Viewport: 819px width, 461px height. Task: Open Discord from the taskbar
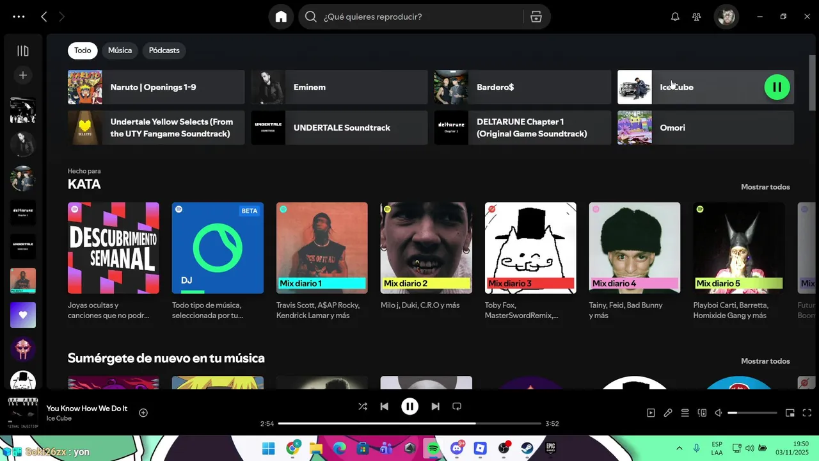(x=457, y=448)
